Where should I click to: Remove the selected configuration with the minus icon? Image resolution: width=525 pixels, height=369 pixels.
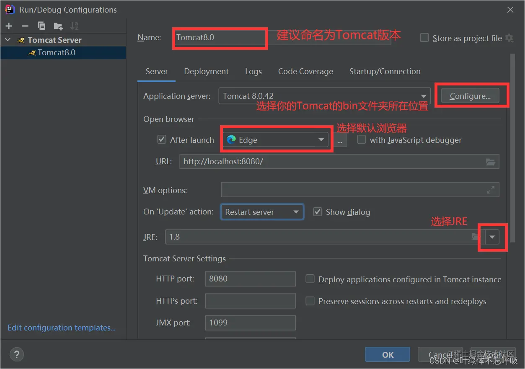tap(25, 26)
